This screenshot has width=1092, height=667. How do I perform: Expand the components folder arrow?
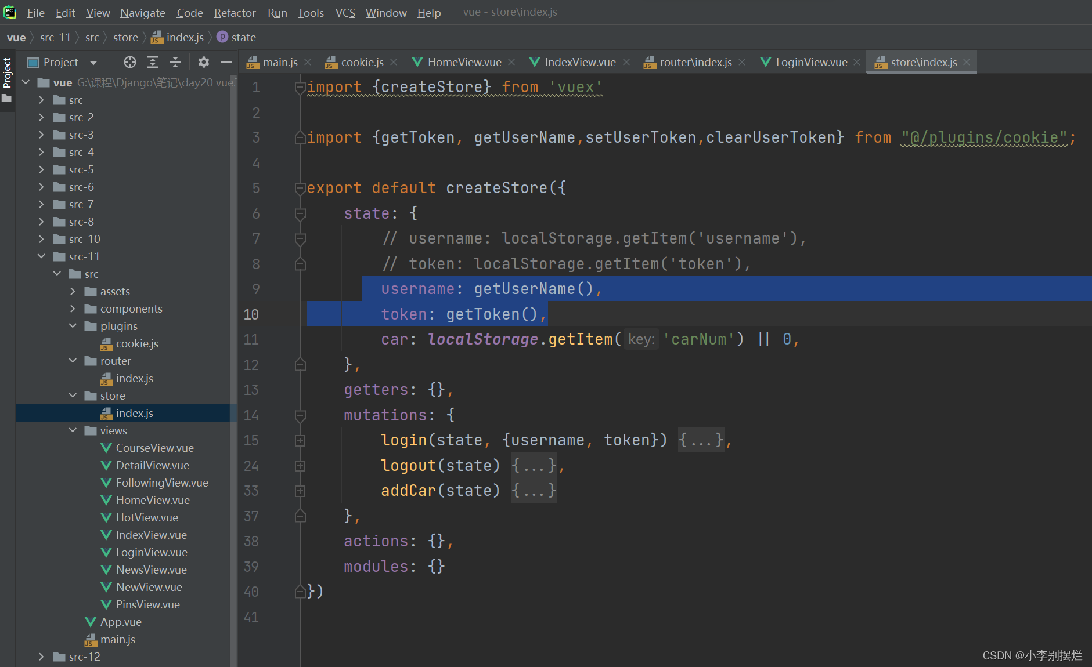click(73, 309)
